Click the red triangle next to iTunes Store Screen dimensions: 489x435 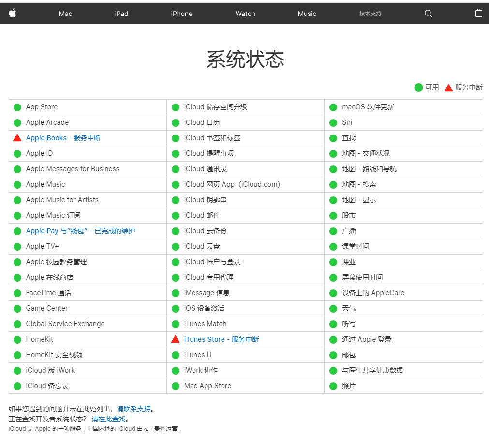tap(175, 339)
